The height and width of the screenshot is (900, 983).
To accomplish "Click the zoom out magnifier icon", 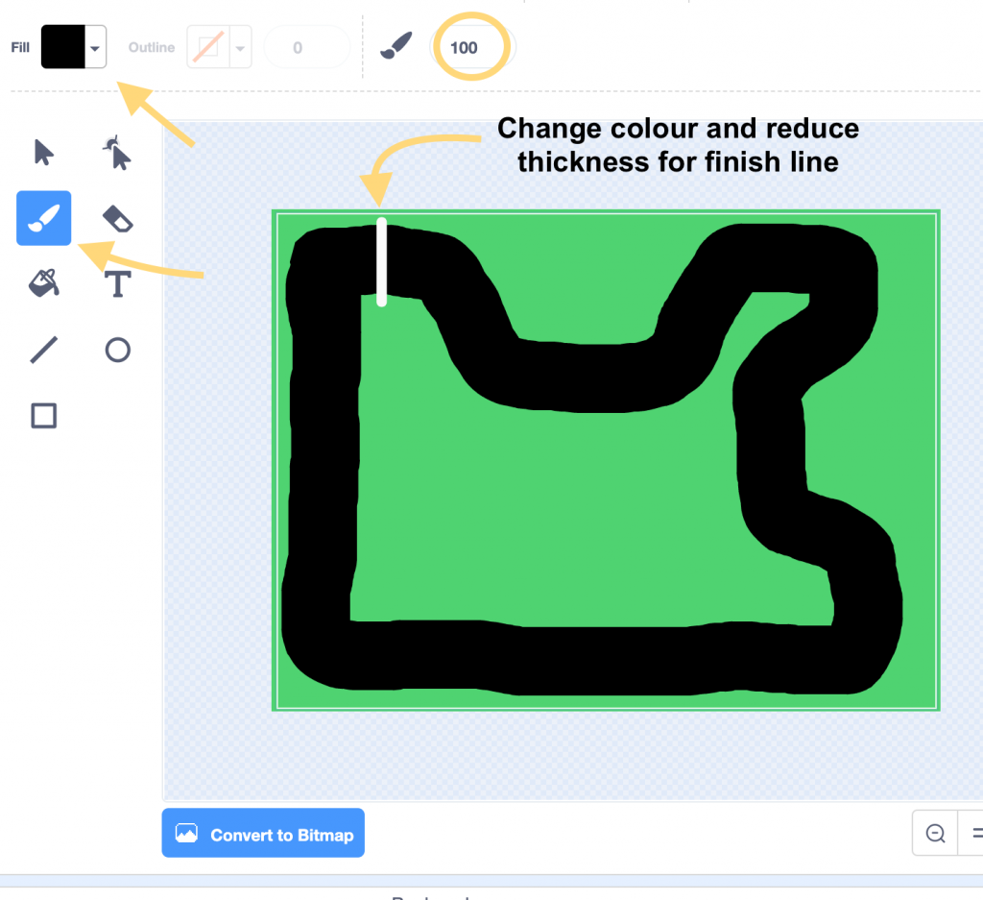I will point(935,834).
